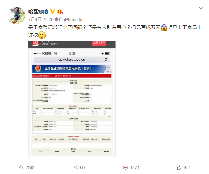Viewport: 209px width, 174px height.
Task: Enlarge the attached screenshot image
Action: coord(72,99)
